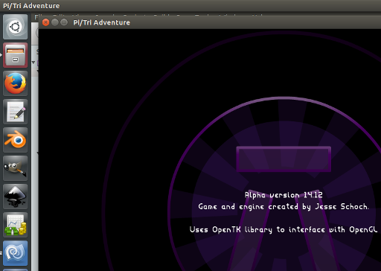Image resolution: width=381 pixels, height=271 pixels.
Task: Open the finance spreadsheet app icon
Action: (16, 225)
